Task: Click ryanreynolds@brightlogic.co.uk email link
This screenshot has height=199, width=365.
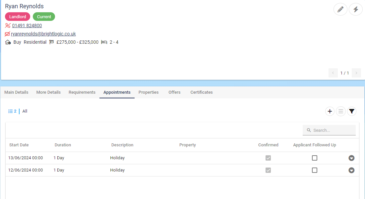Action: pyautogui.click(x=43, y=34)
